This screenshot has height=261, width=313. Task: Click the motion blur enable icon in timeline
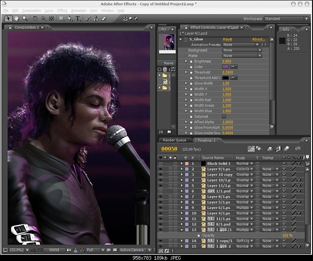pos(286,149)
